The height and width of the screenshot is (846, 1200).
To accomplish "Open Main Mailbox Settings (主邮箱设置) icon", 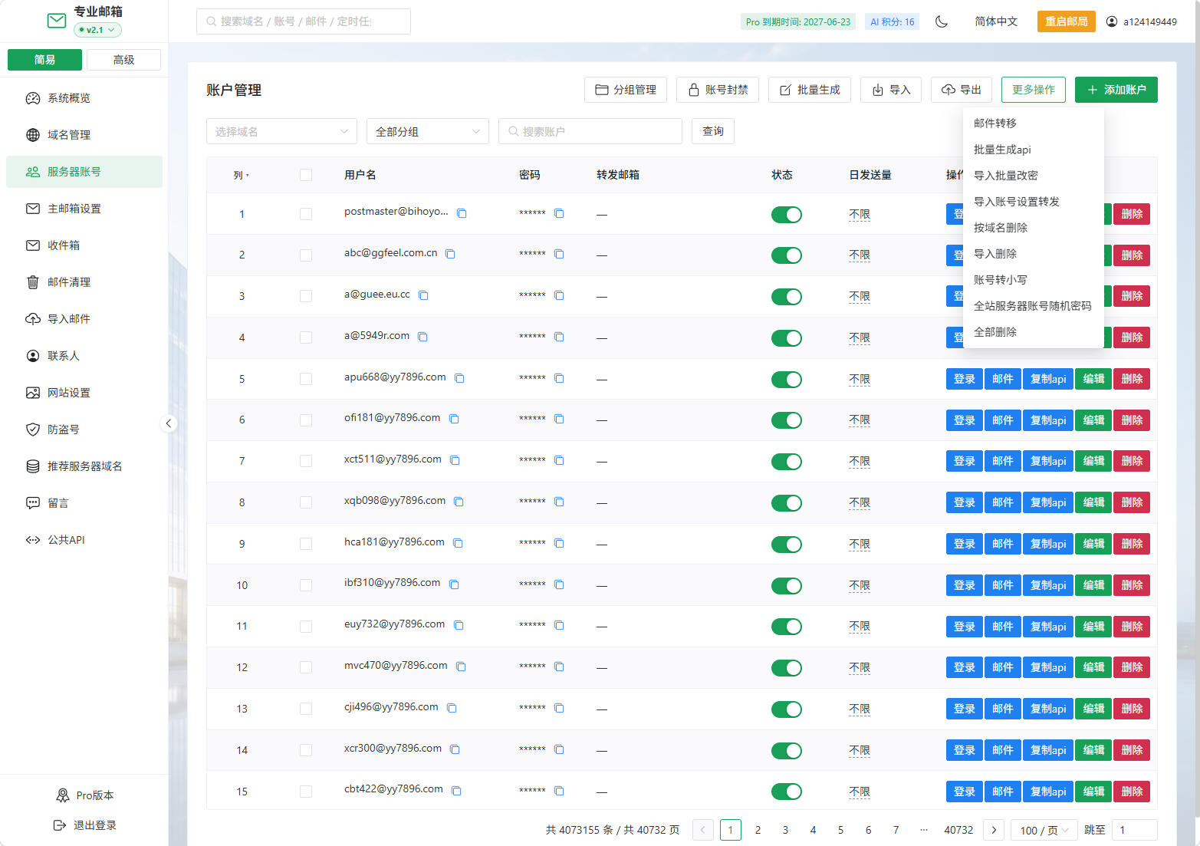I will [33, 209].
